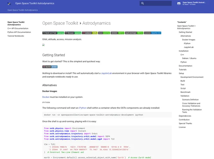Jump to Docker Images in Contents
This screenshot has width=214, height=159.
tap(188, 40)
